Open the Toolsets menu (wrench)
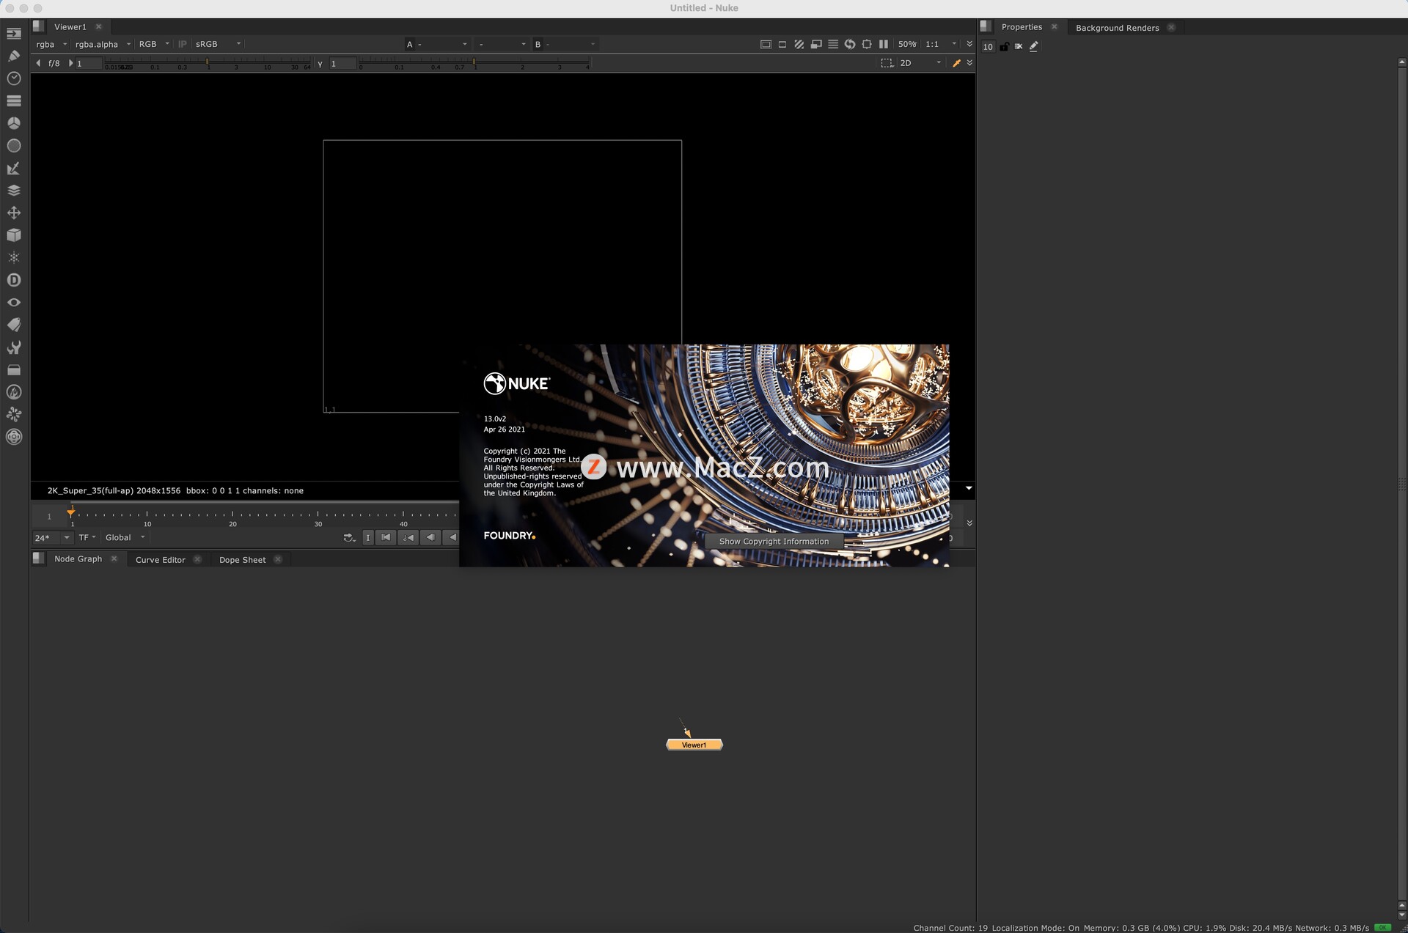1408x933 pixels. tap(14, 347)
